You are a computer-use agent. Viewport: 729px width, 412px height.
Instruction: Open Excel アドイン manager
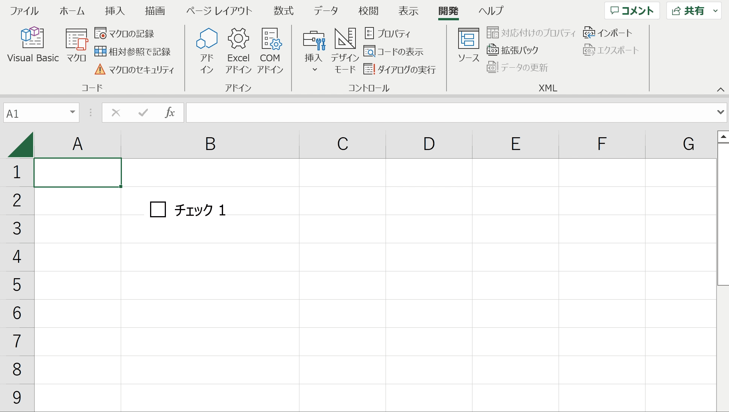238,50
